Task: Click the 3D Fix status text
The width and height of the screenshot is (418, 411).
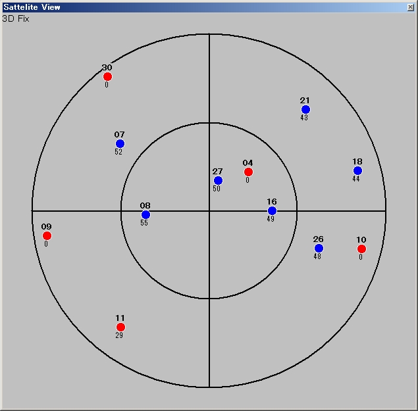Action: click(x=16, y=18)
